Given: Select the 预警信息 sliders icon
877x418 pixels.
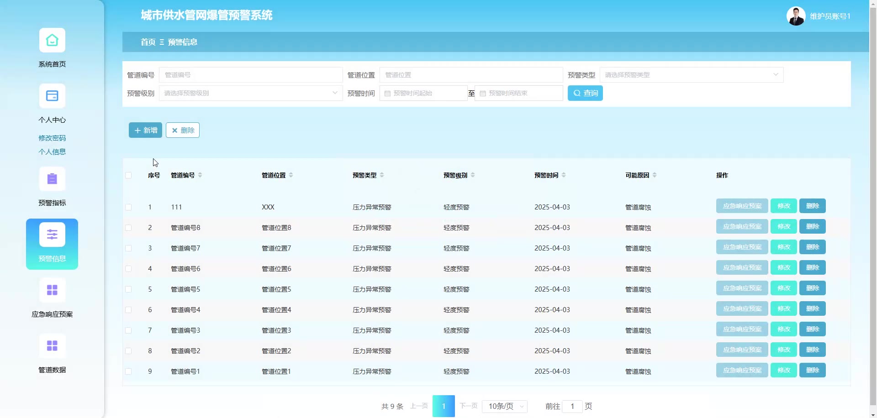Looking at the screenshot, I should click(52, 235).
